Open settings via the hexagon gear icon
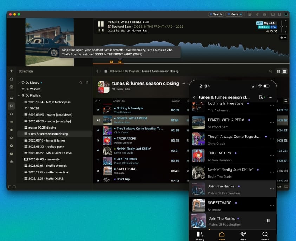This screenshot has height=241, width=296. pyautogui.click(x=264, y=14)
